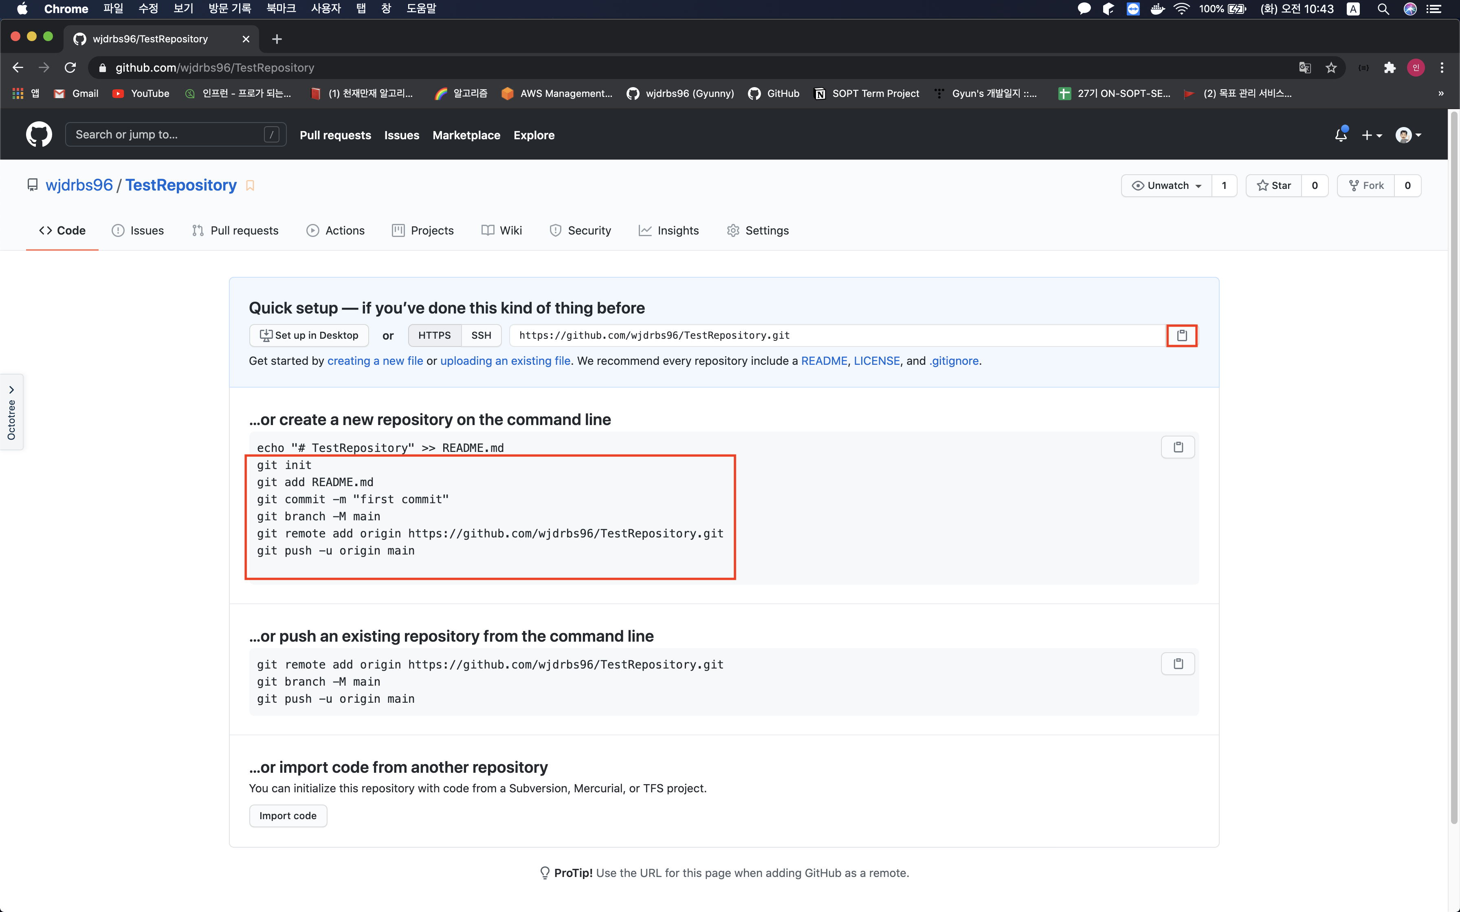Copy the push existing repository commands
Image resolution: width=1460 pixels, height=912 pixels.
1178,664
